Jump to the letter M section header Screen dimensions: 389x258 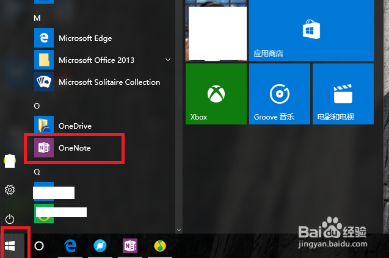[x=37, y=18]
